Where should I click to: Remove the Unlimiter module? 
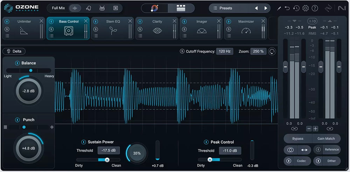click(41, 21)
